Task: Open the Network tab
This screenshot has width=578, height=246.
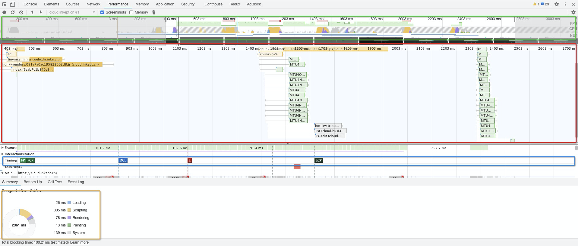Action: 93,4
